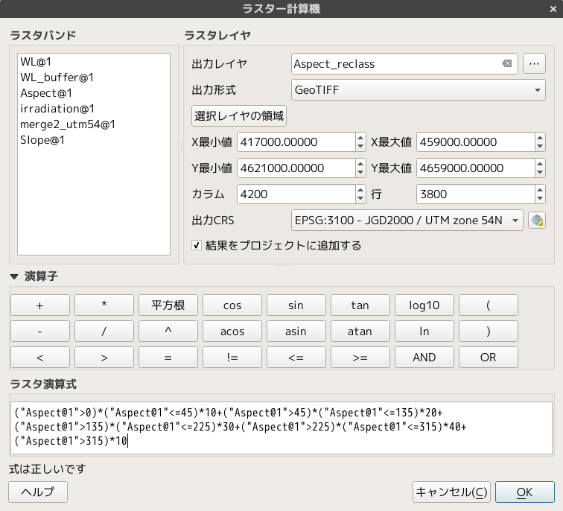Select irradiation@1 raster band
Image resolution: width=563 pixels, height=511 pixels.
57,109
